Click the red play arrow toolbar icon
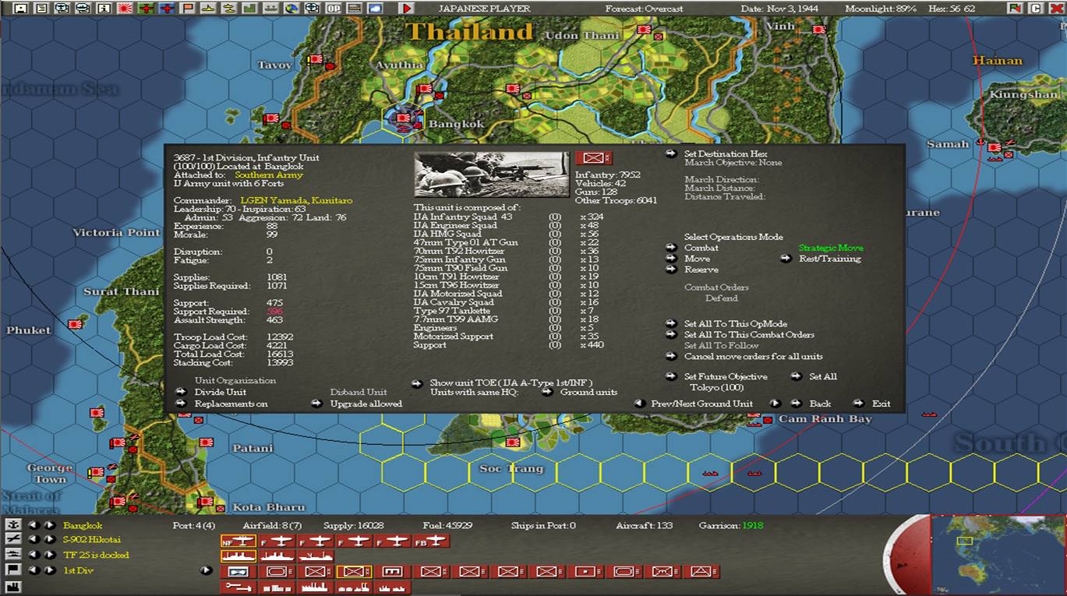 (407, 9)
